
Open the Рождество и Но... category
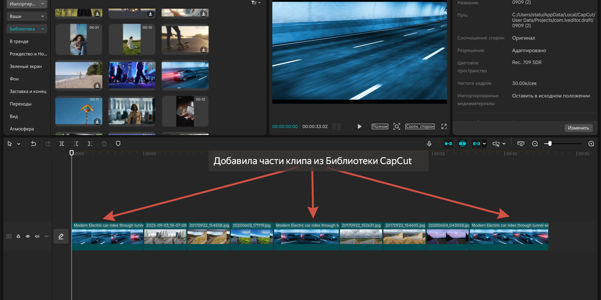click(28, 54)
